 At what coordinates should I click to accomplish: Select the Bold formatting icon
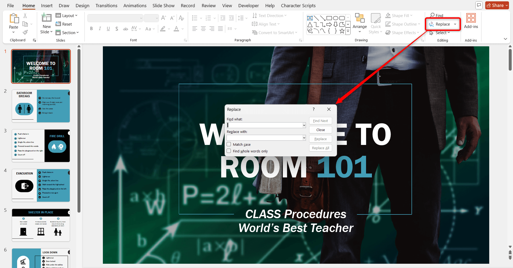tap(91, 29)
